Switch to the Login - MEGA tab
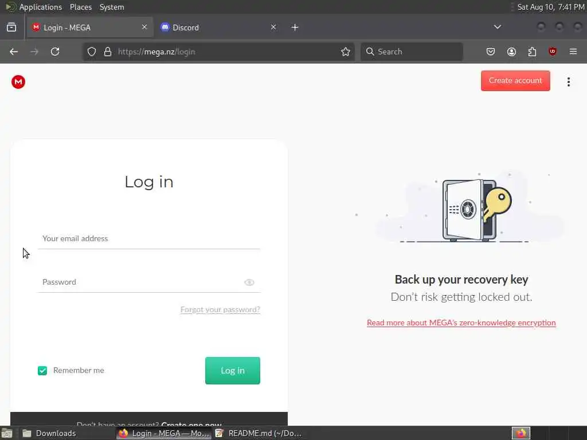 point(90,27)
